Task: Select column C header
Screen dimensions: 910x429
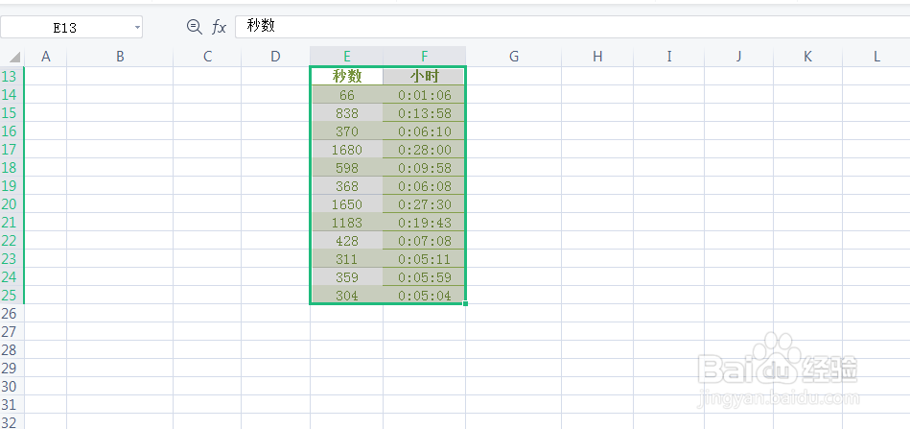Action: 207,57
